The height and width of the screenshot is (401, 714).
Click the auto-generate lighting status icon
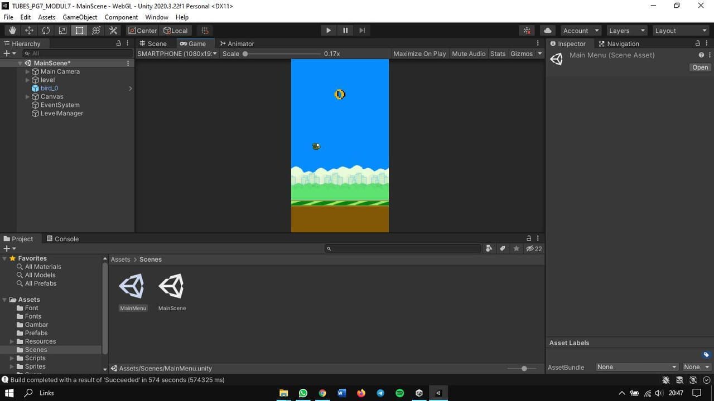pos(693,380)
